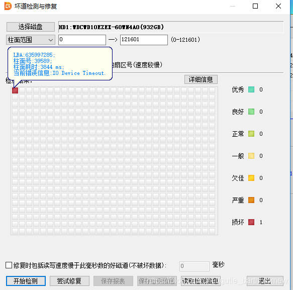Click 选择磁盘 button
Viewport: 293px width, 290px height.
[31, 27]
